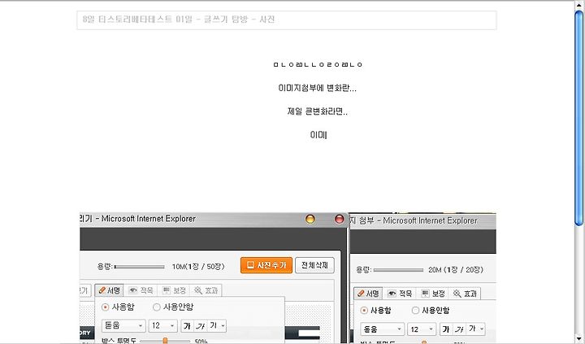
Task: Switch to 효과 tab in the 20M attach window
Action: pyautogui.click(x=465, y=294)
